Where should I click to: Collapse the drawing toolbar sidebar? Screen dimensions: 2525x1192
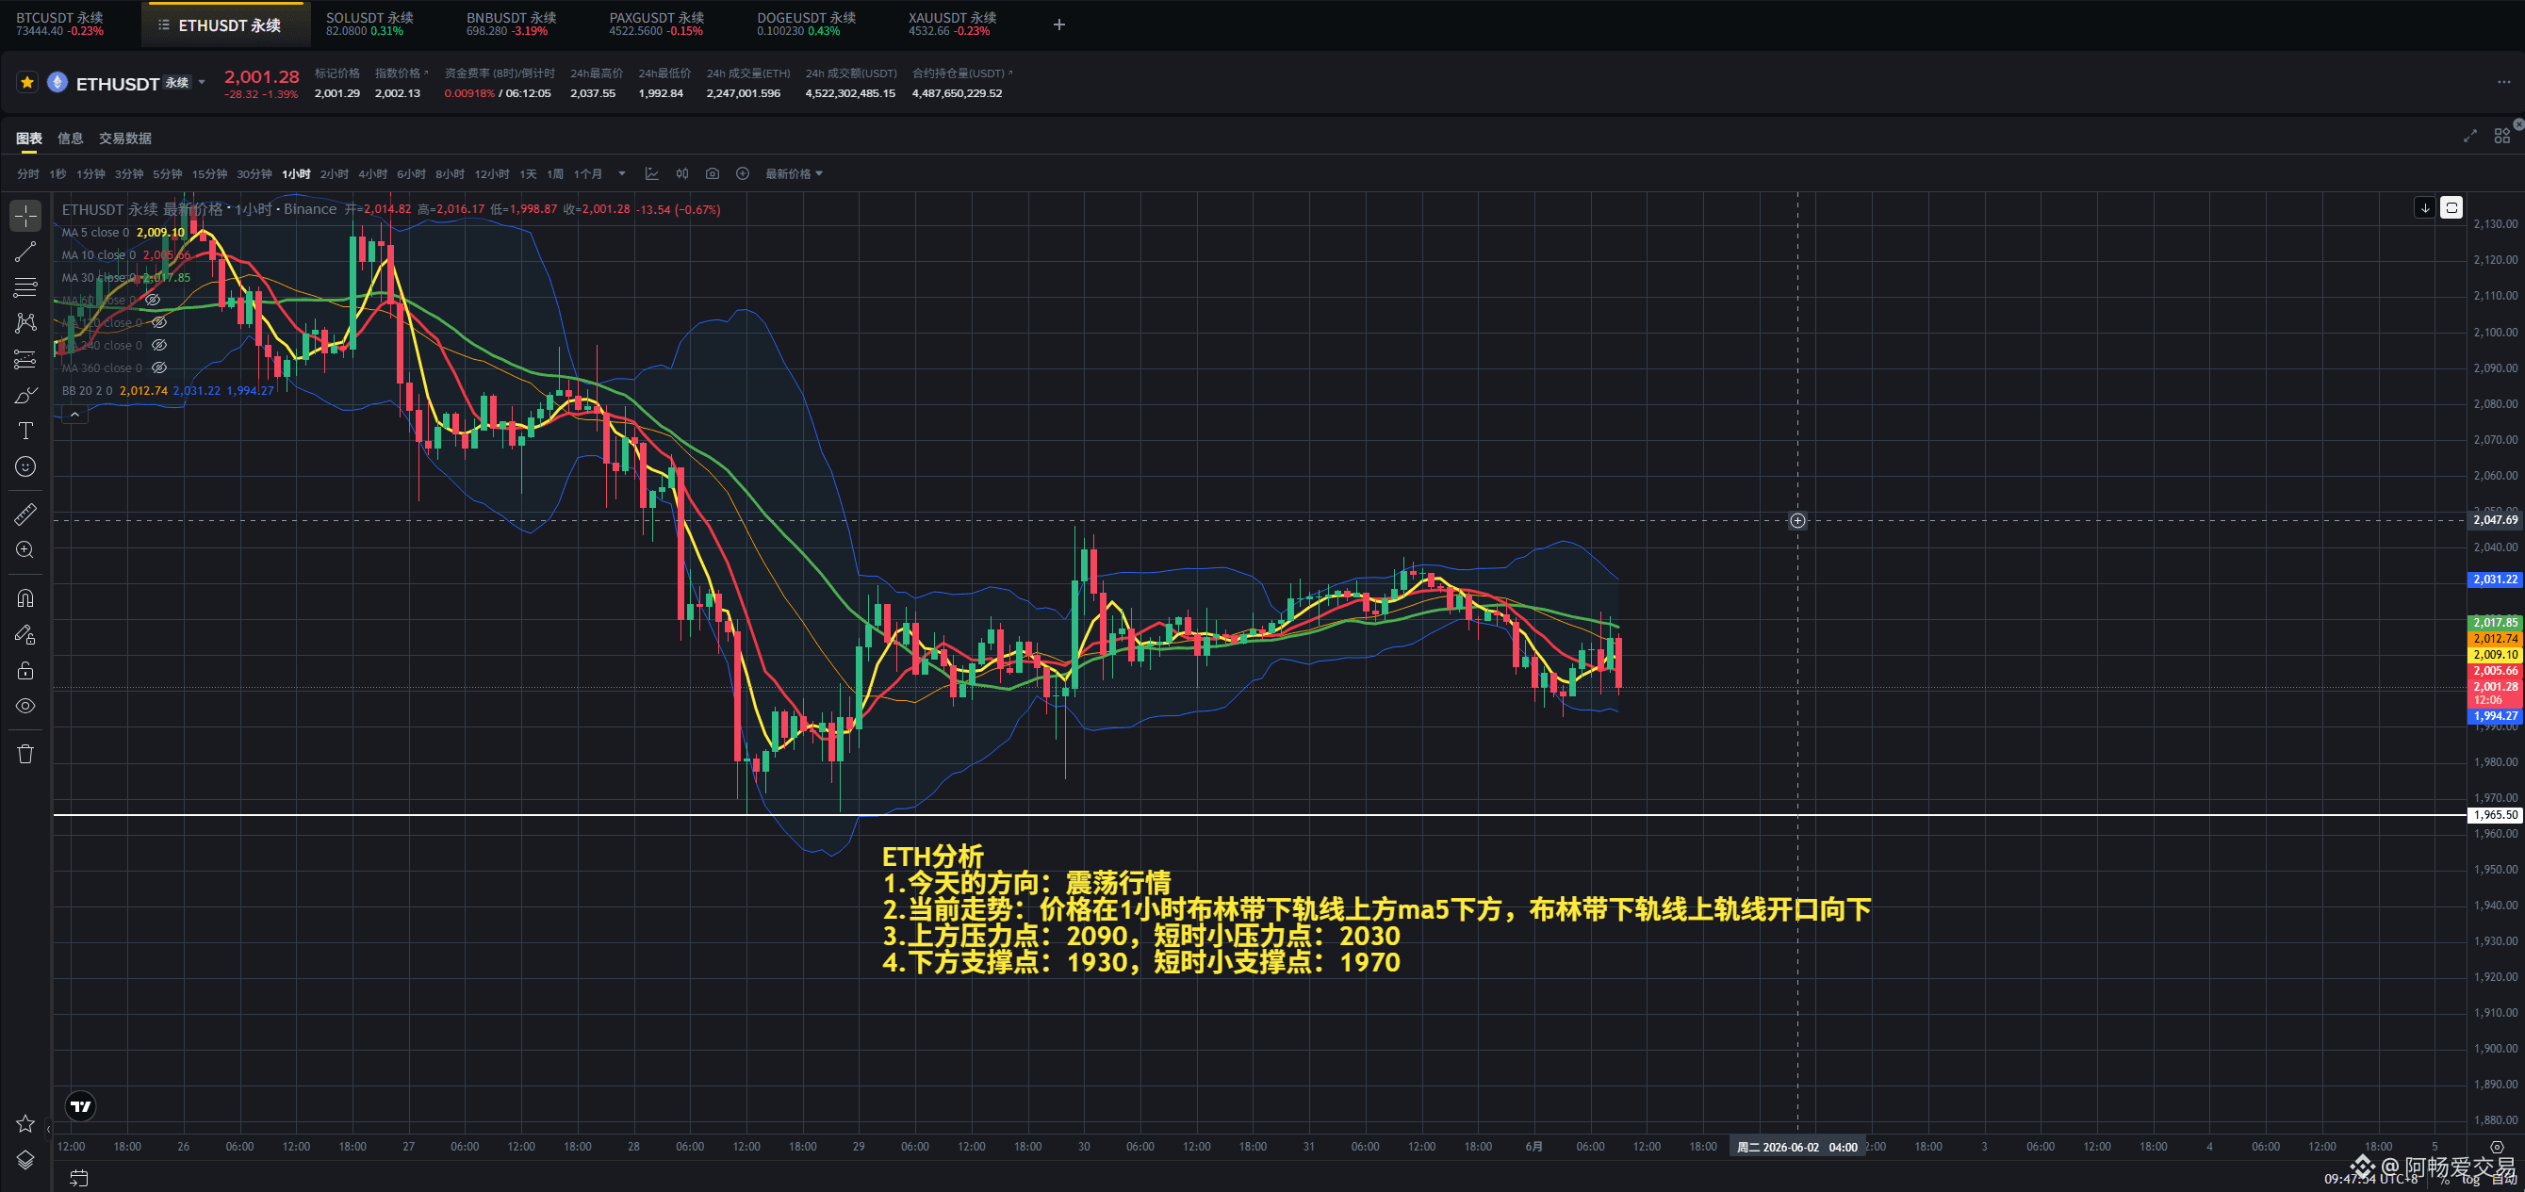coord(48,1129)
